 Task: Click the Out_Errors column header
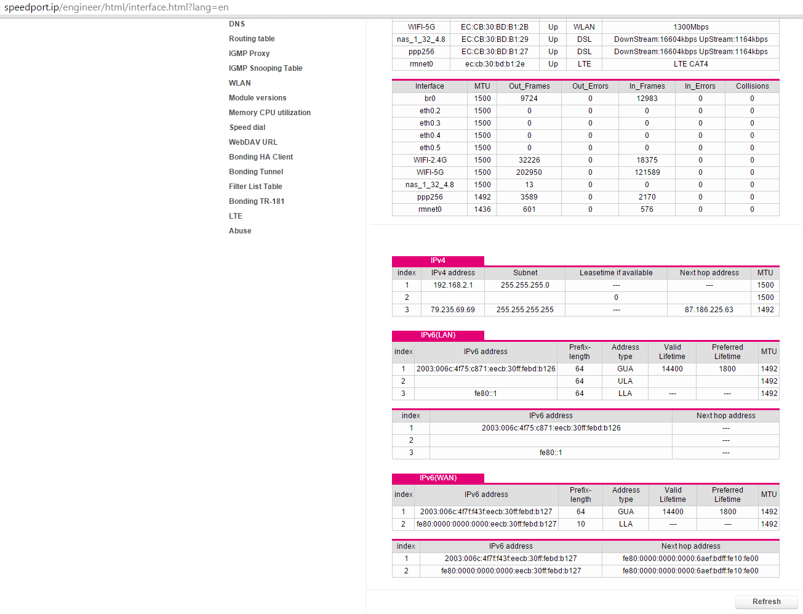click(x=590, y=86)
